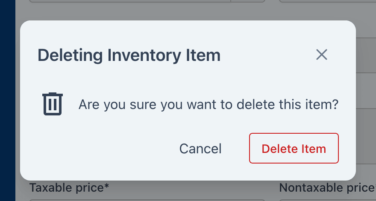376x201 pixels.
Task: Click the trash can icon
Action: [x=53, y=104]
